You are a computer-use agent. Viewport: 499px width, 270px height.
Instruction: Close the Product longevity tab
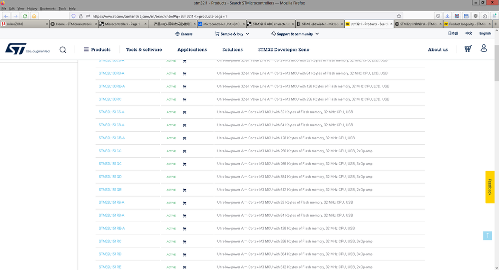coord(490,24)
